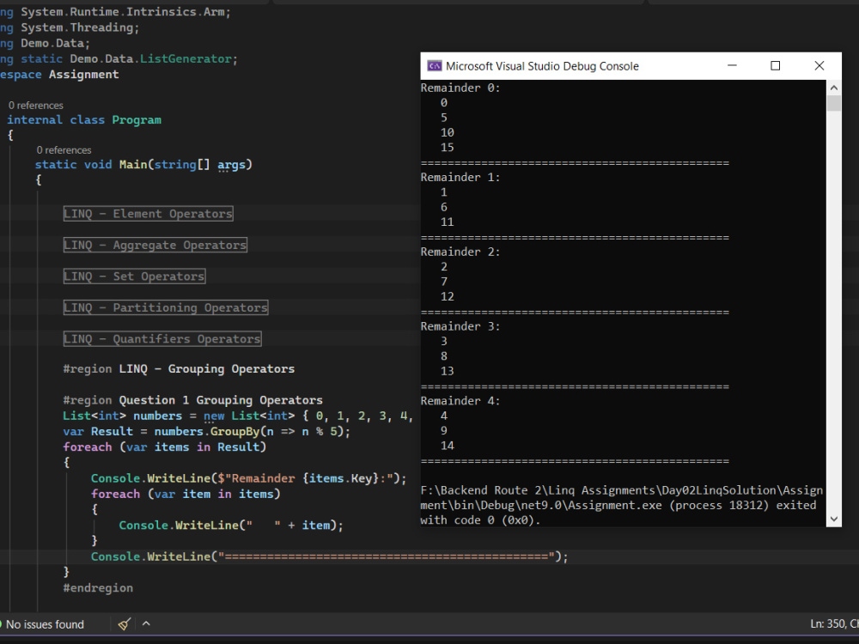Screen dimensions: 859x644
Task: Click the exited with code 0 message
Action: pos(618,513)
